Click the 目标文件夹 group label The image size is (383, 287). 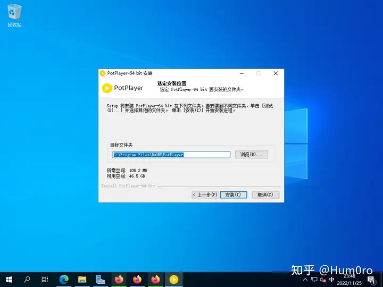tap(121, 145)
